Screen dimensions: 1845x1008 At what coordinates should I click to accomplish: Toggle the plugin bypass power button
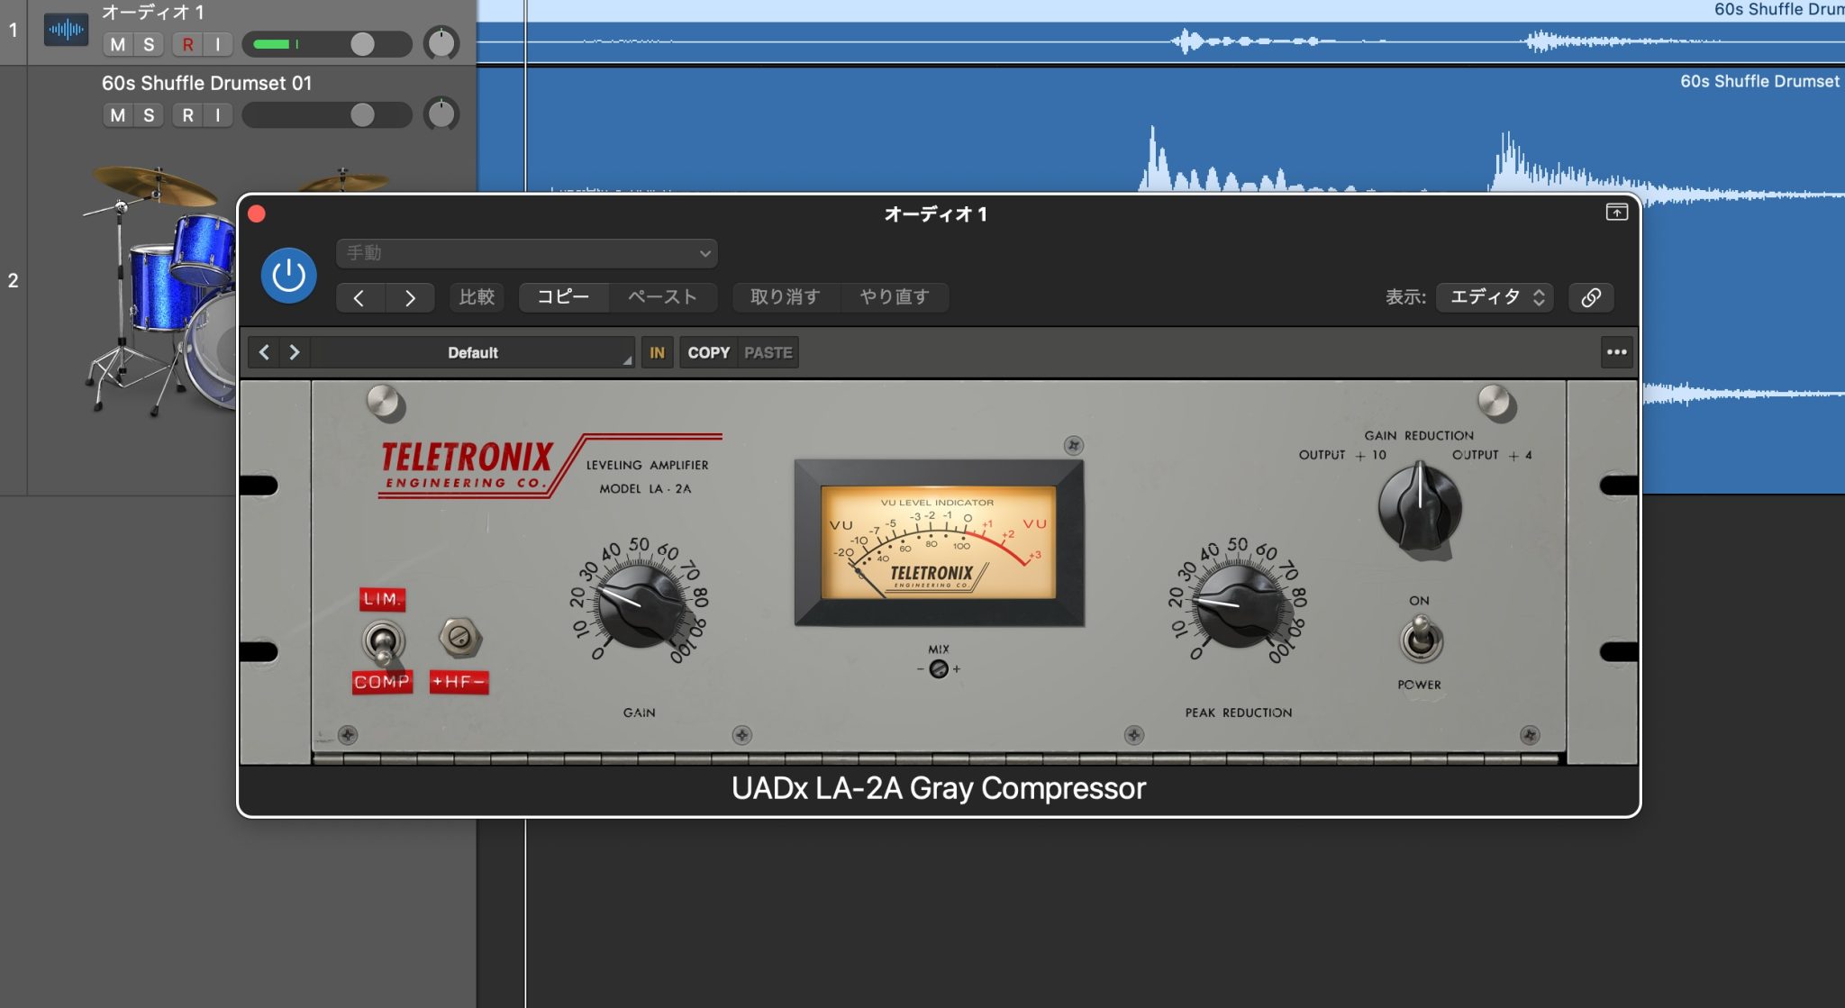point(287,274)
